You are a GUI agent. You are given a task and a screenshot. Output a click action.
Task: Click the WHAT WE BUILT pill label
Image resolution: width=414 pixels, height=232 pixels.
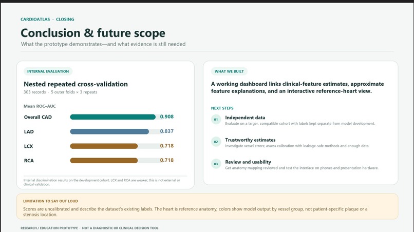[x=229, y=71]
